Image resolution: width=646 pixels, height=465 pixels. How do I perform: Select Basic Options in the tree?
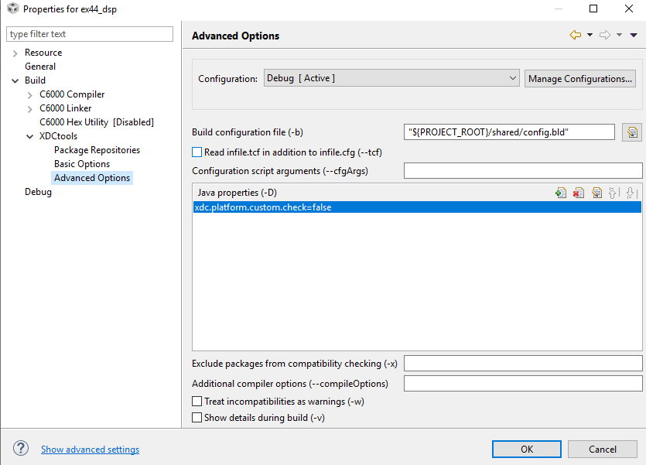pos(82,164)
